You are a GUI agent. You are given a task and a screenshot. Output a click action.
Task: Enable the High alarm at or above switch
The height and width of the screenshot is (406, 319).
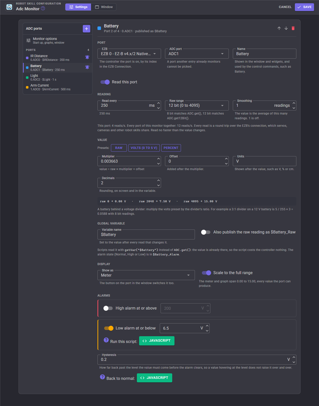(x=108, y=308)
